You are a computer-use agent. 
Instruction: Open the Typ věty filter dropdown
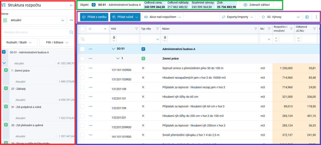150,39
